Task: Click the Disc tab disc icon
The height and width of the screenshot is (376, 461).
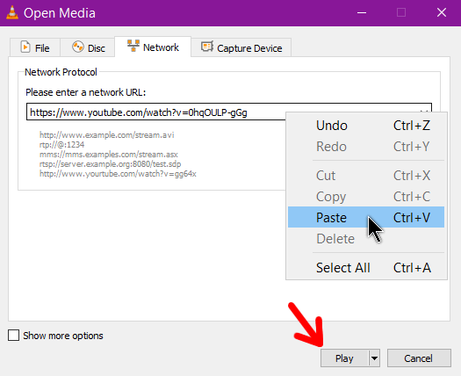Action: (78, 47)
